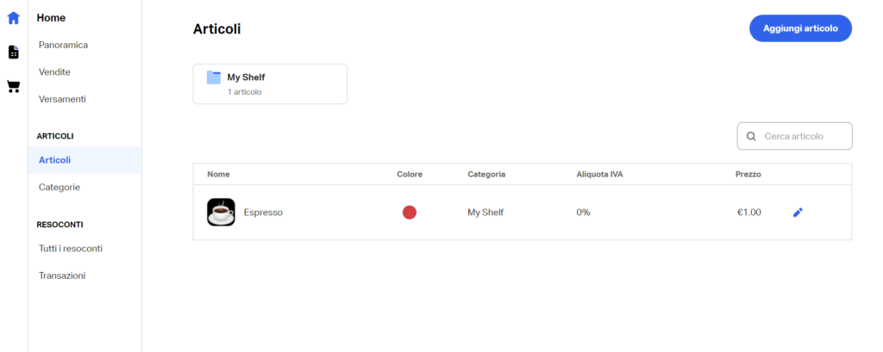Click the invoice document icon in rail
The image size is (883, 352).
point(14,52)
